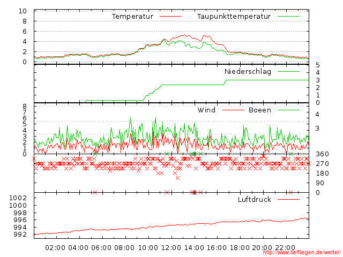
Task: Click the Temperatur legend label
Action: [132, 17]
